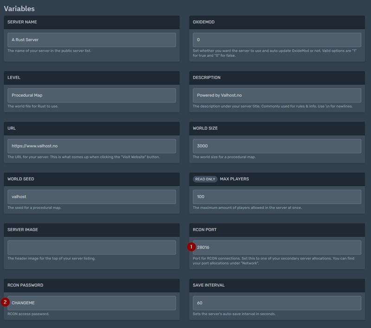
Task: Click the WORLD SEED panel header
Action: click(x=91, y=179)
